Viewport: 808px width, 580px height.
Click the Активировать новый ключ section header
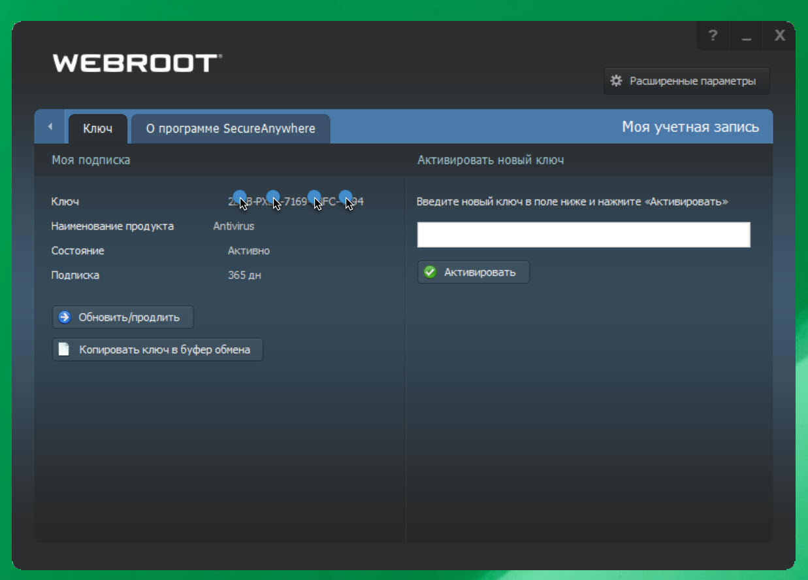[x=491, y=160]
